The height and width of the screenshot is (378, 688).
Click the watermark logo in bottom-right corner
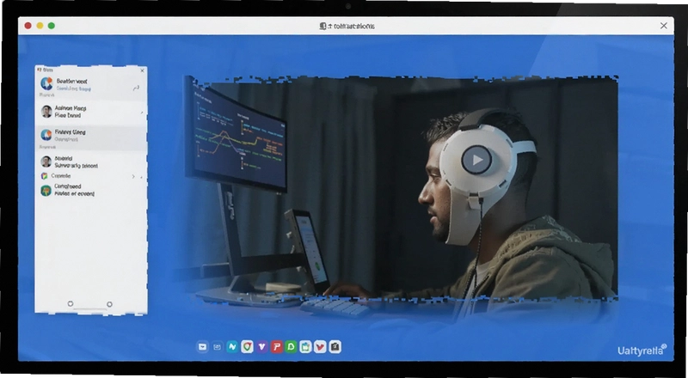pyautogui.click(x=642, y=350)
